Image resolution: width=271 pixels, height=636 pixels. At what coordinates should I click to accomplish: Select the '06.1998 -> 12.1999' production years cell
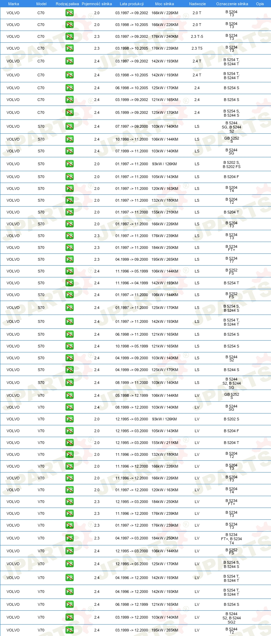point(132,604)
